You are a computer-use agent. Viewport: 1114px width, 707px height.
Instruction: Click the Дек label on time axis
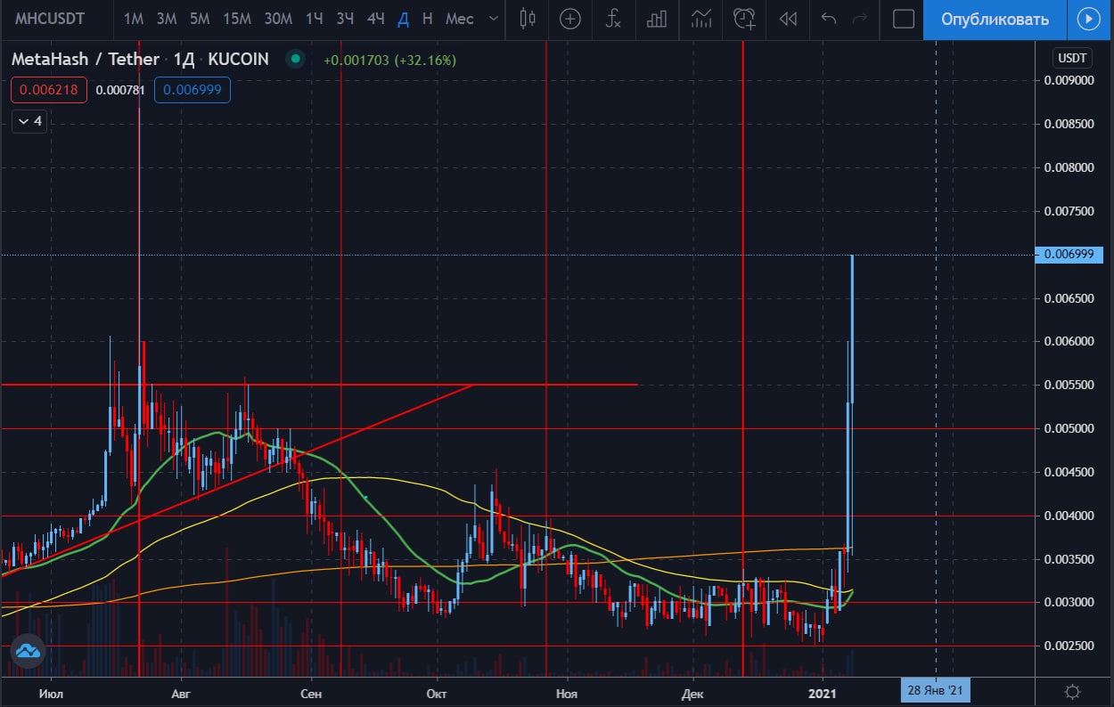pyautogui.click(x=693, y=693)
